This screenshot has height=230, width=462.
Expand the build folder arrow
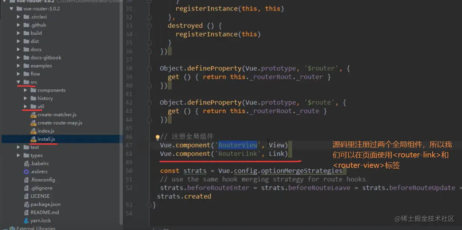click(x=19, y=33)
